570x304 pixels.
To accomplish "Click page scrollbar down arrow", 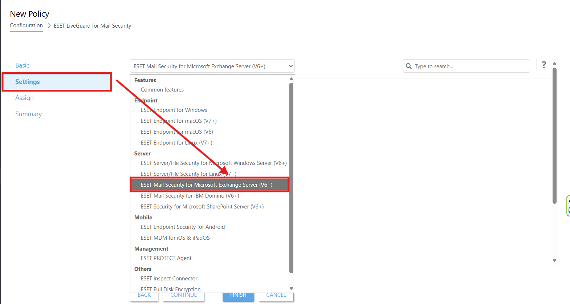I will [x=554, y=260].
